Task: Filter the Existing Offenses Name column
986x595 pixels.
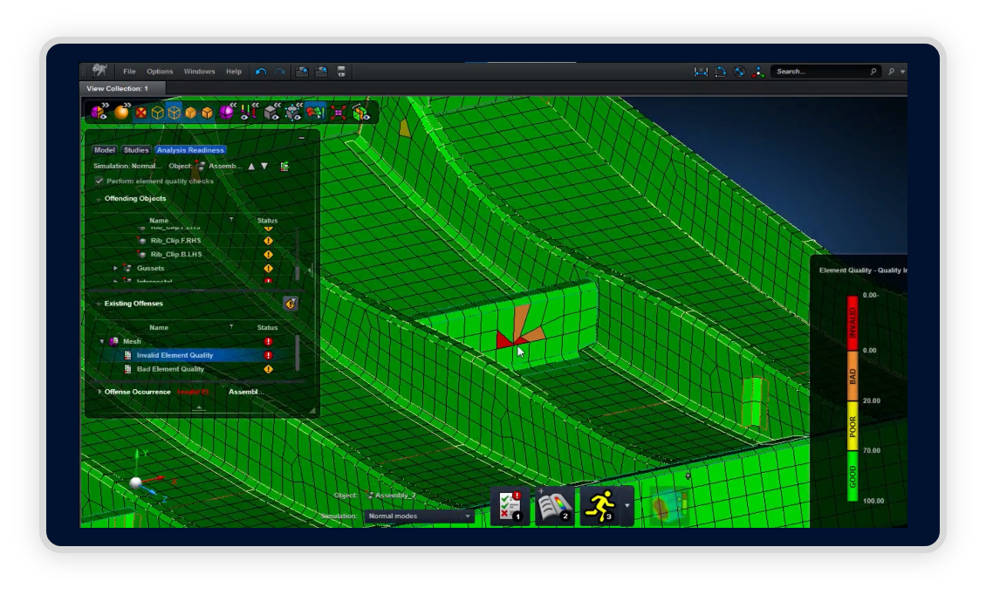Action: pos(231,327)
